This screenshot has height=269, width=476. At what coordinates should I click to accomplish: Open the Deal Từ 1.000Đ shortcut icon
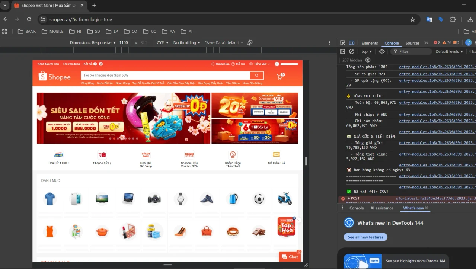point(58,155)
